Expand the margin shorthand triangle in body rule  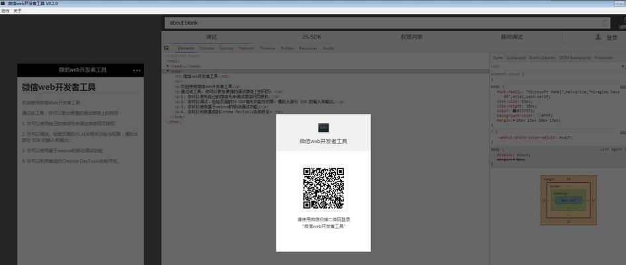point(514,120)
